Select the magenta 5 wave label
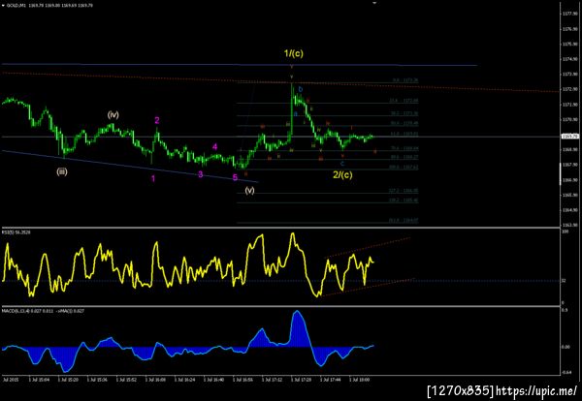582x401 pixels. click(235, 177)
